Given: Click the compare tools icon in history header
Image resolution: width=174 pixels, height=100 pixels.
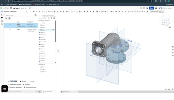Looking at the screenshot, I should pos(34,12).
